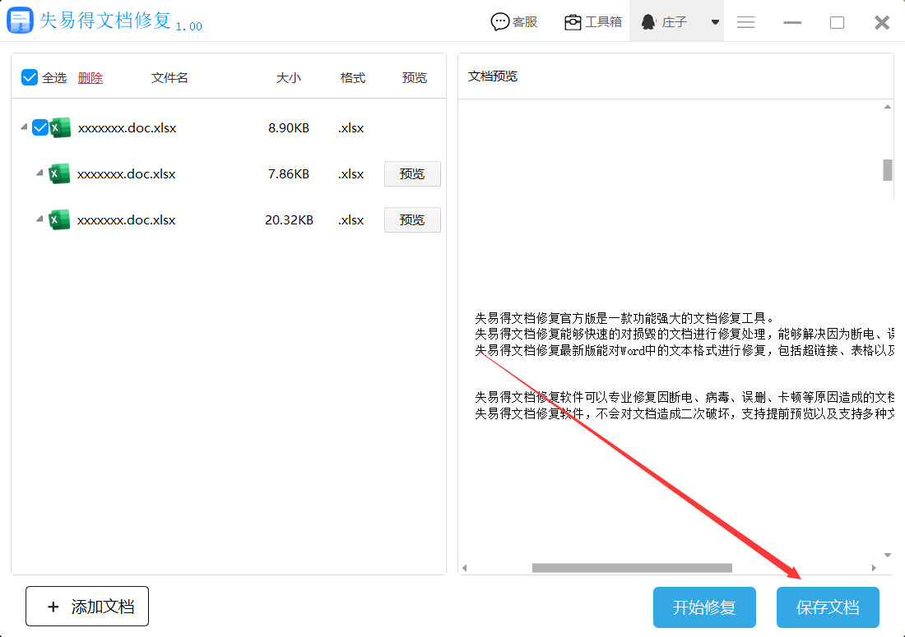Click preview scroll left arrow
The width and height of the screenshot is (905, 637).
pyautogui.click(x=465, y=568)
